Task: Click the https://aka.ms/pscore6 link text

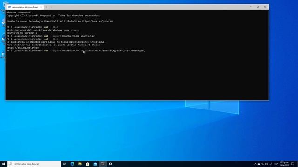Action: click(x=97, y=21)
